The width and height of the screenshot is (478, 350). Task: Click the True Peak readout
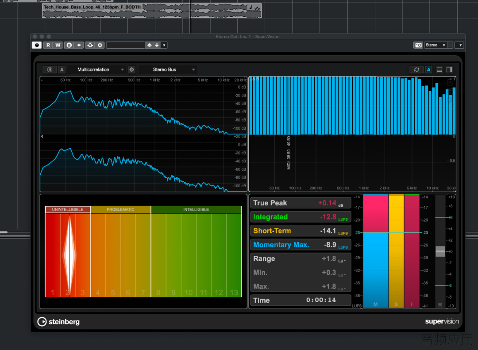301,203
